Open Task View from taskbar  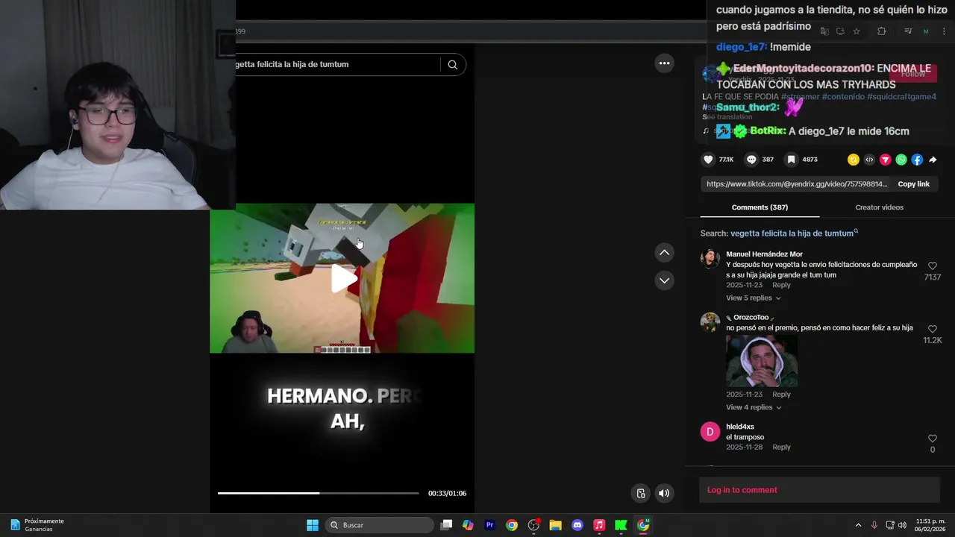[446, 525]
